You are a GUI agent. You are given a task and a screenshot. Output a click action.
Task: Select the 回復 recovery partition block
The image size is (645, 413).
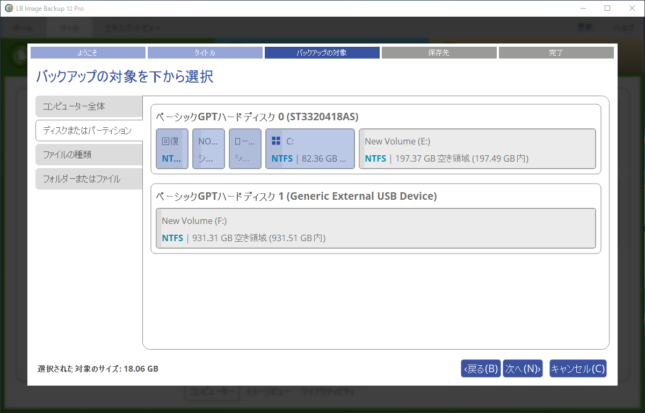172,149
